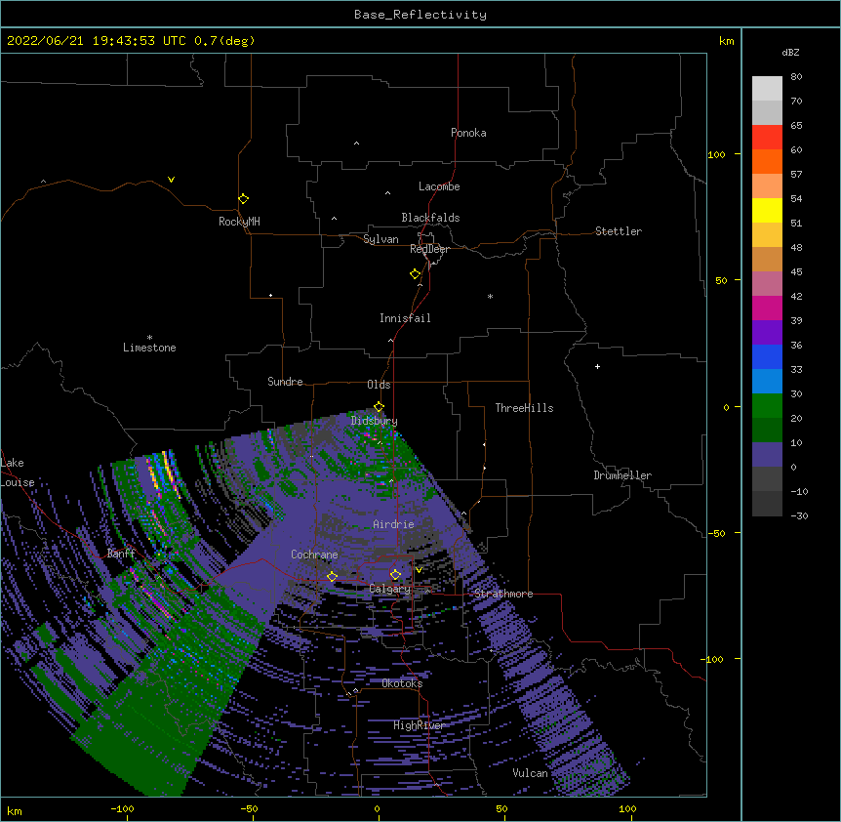Click the Calgary city label
This screenshot has height=822, width=841.
(x=390, y=589)
